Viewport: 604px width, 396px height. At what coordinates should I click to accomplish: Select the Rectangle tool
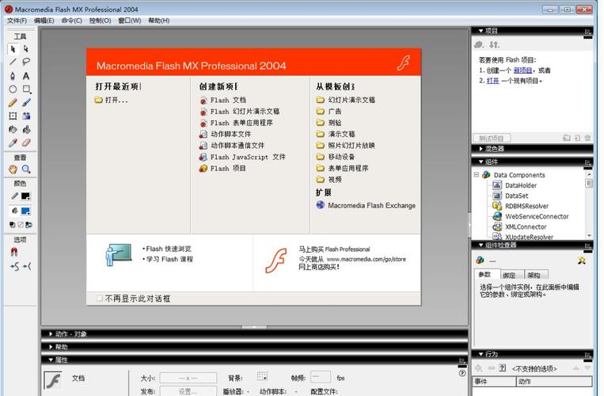coord(26,89)
